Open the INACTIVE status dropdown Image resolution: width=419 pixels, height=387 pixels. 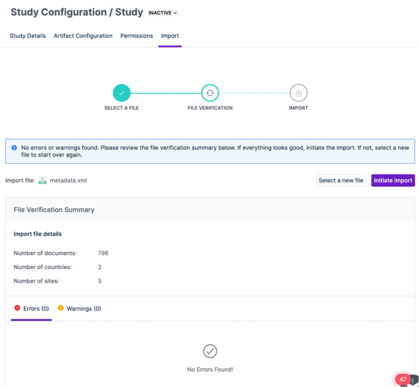coord(163,13)
